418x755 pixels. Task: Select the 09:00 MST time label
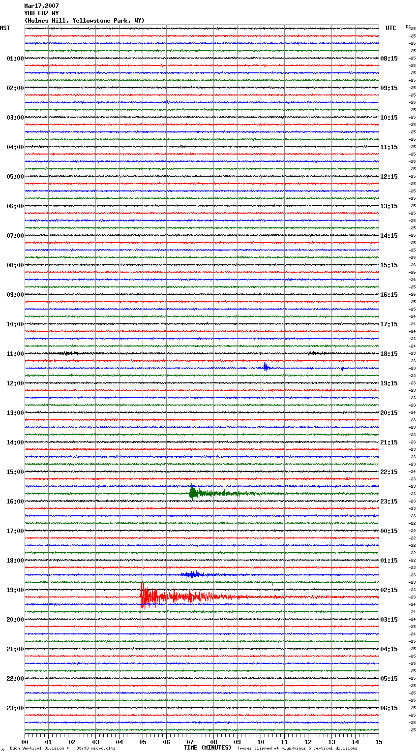(15, 295)
